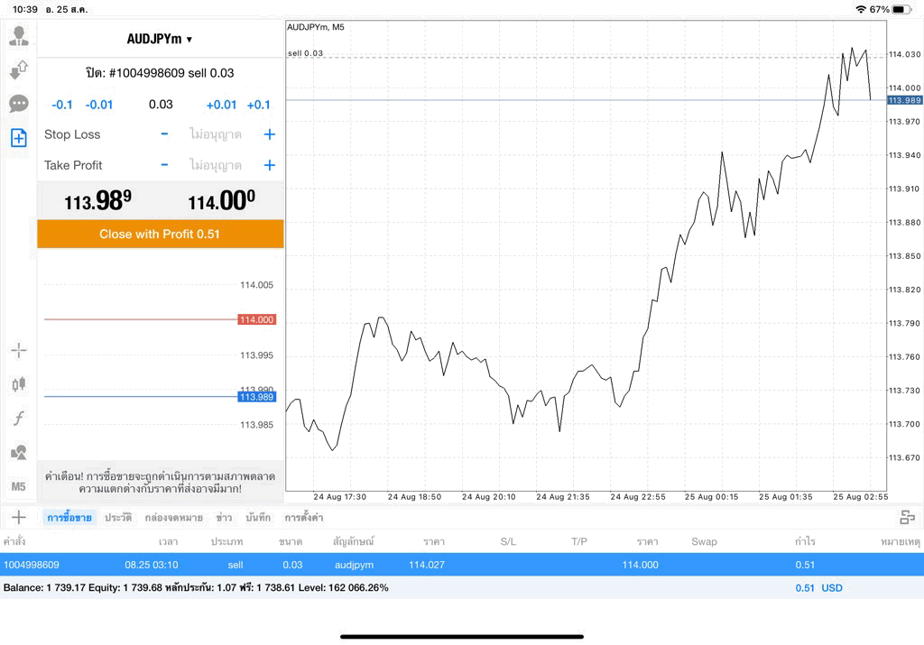
Task: Open the indicators function icon
Action: click(x=19, y=419)
